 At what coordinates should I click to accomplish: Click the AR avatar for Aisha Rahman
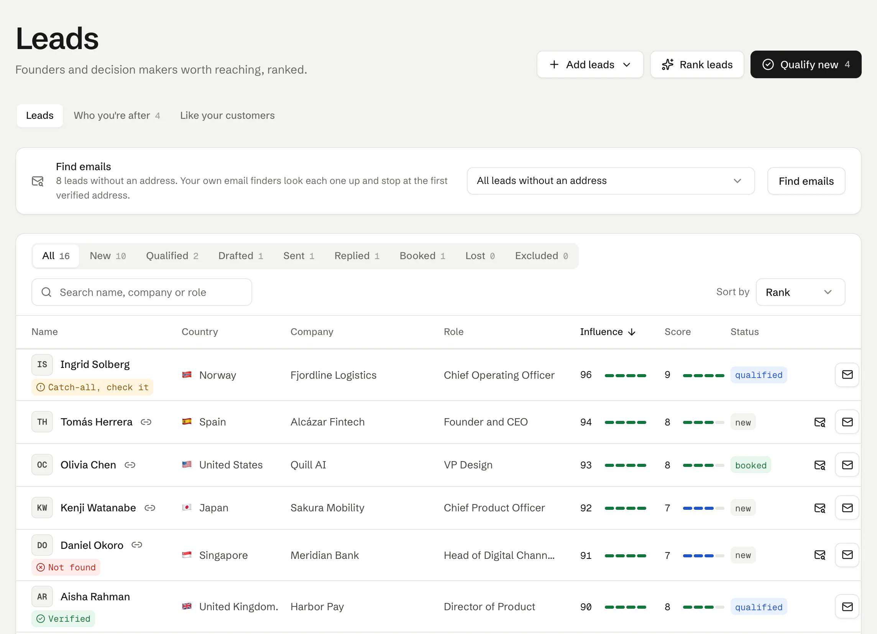click(x=42, y=596)
